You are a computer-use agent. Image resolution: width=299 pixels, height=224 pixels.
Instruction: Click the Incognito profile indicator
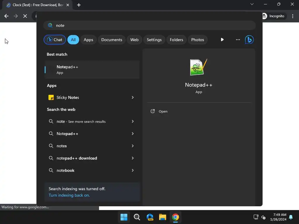click(274, 16)
